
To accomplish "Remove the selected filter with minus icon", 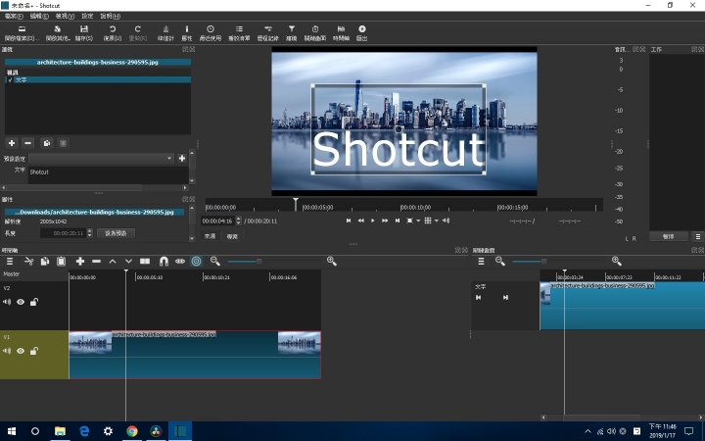I will 27,143.
